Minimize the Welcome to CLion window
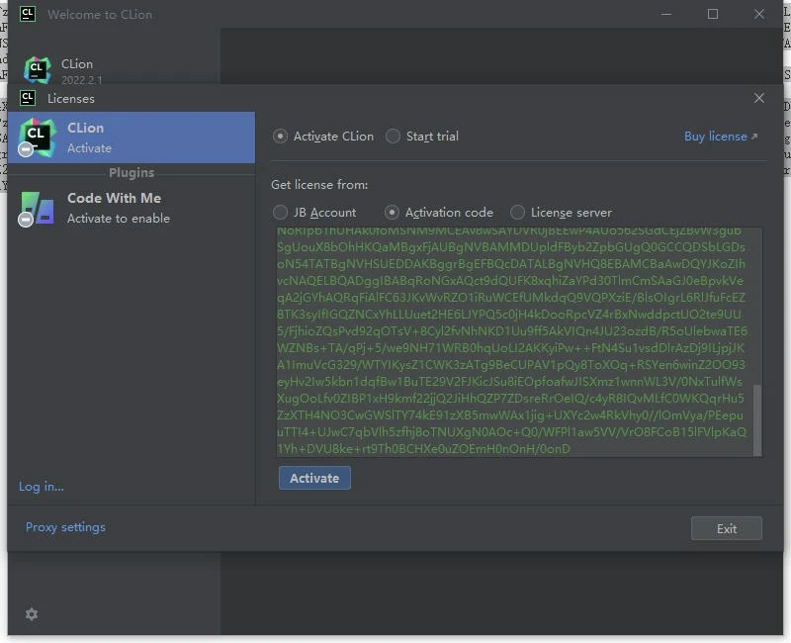This screenshot has width=791, height=643. point(666,14)
